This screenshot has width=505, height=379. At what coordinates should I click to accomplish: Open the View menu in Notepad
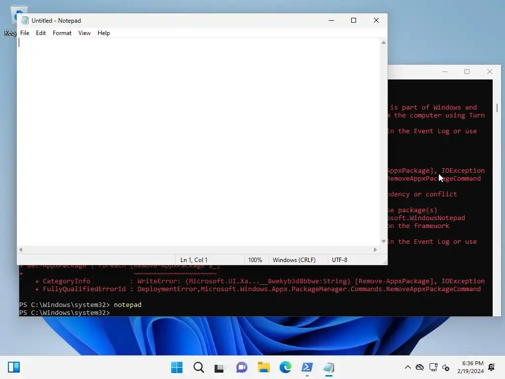84,33
